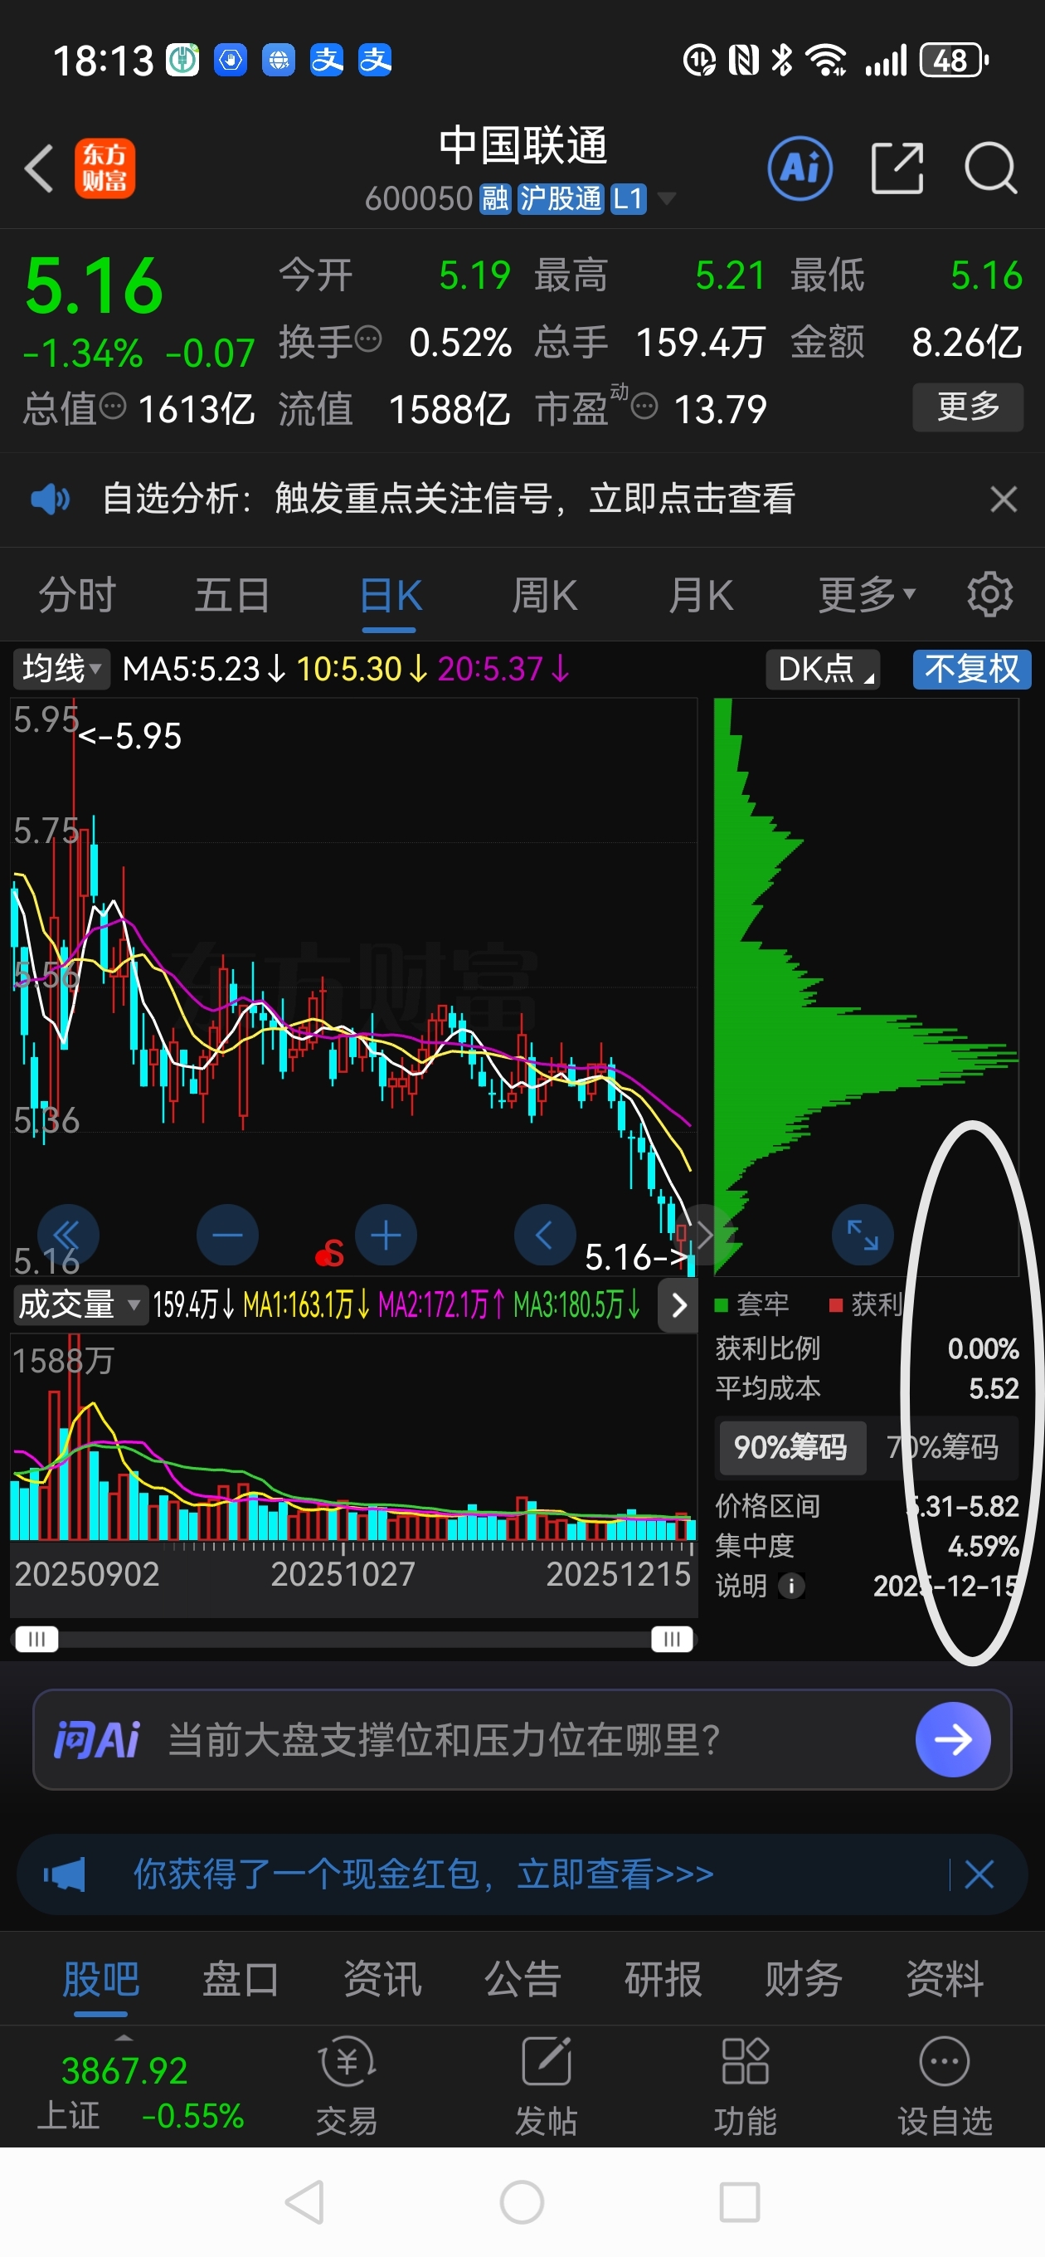Grab the right range slider handle

pos(672,1639)
